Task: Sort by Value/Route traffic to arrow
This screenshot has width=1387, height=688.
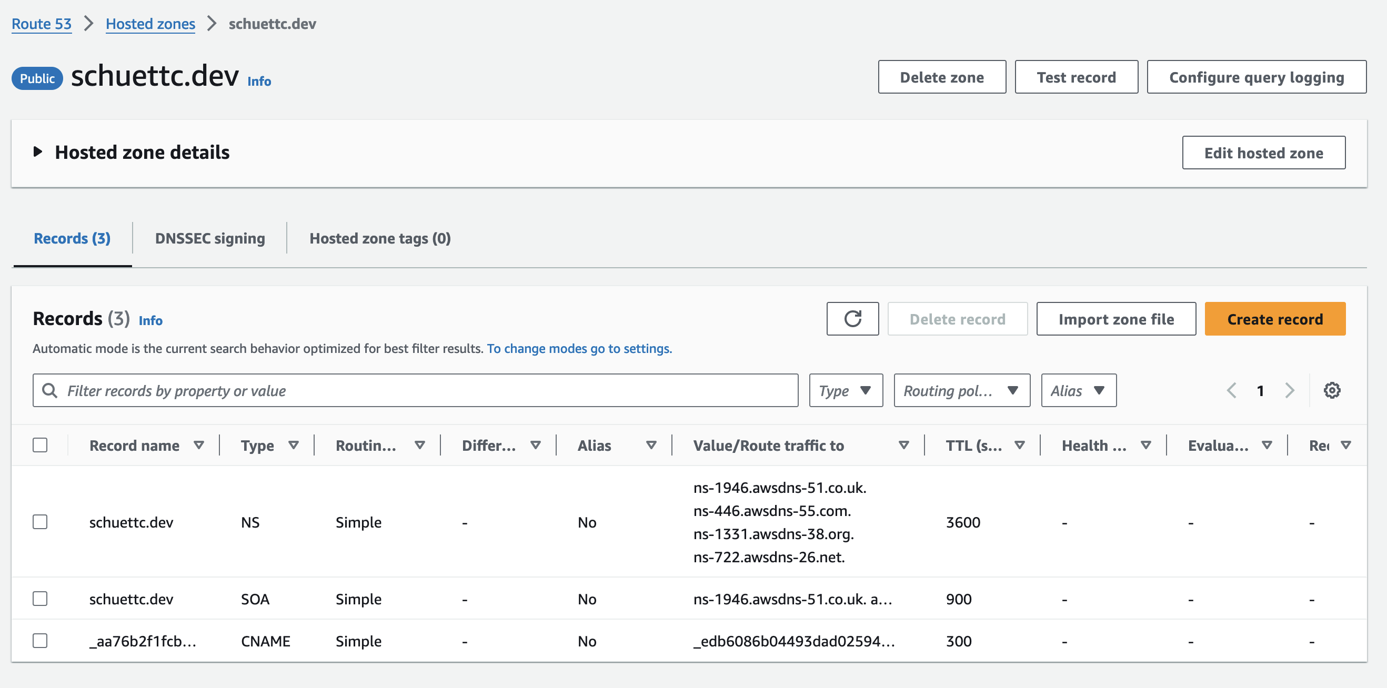Action: click(903, 445)
